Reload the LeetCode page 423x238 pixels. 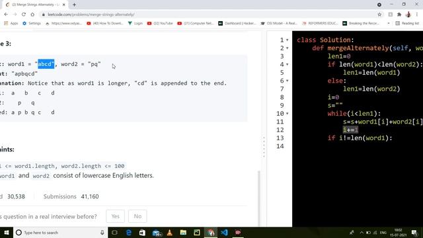click(x=24, y=15)
